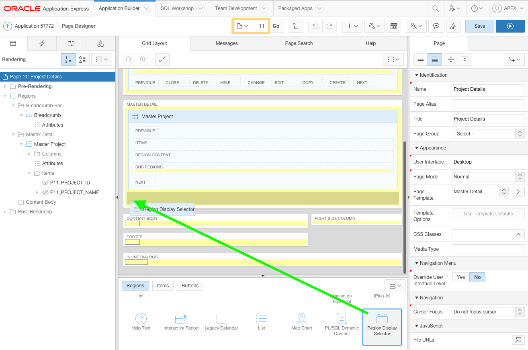Select the Map Chart region in the gallery
528x350 pixels.
tap(301, 321)
